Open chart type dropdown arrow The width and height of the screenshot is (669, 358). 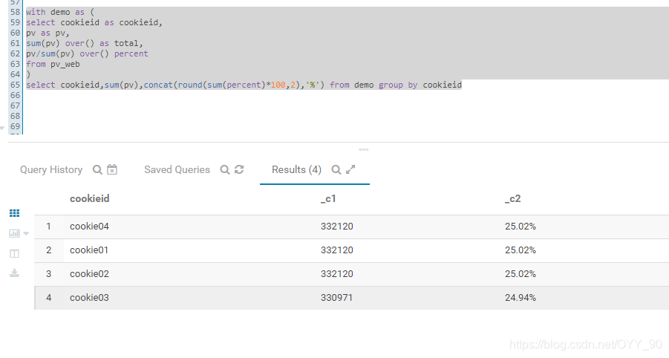tap(26, 233)
